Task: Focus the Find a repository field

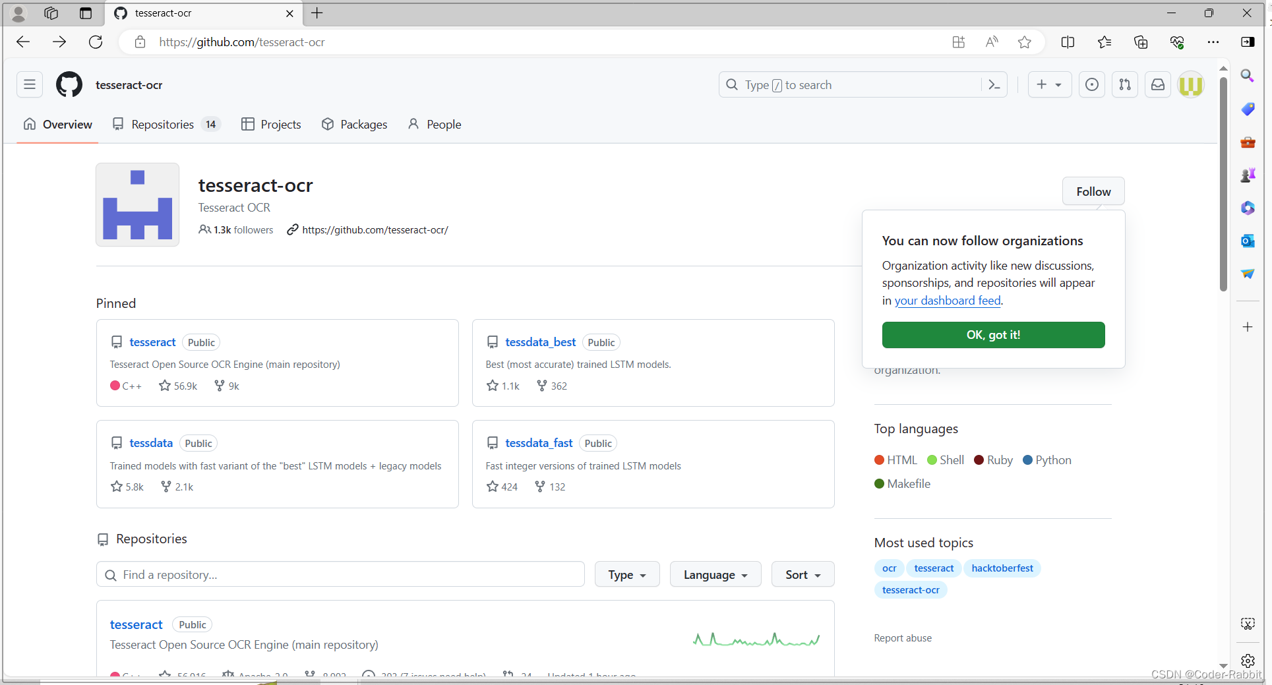Action: 340,574
